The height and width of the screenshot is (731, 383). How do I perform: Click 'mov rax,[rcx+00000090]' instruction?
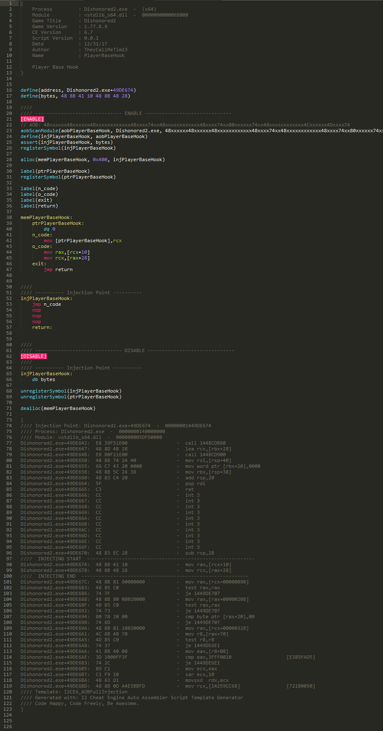click(x=217, y=582)
